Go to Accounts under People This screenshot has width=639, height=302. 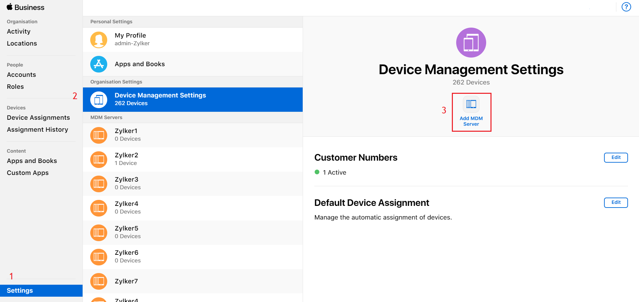21,75
